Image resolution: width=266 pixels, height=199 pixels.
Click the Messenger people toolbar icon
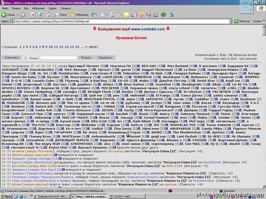171,15
